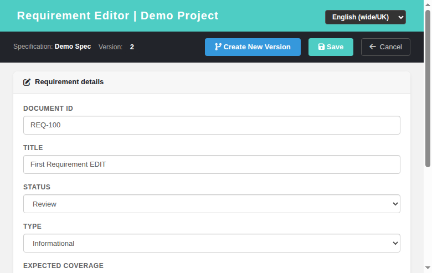
Task: Save the requirement
Action: click(331, 47)
